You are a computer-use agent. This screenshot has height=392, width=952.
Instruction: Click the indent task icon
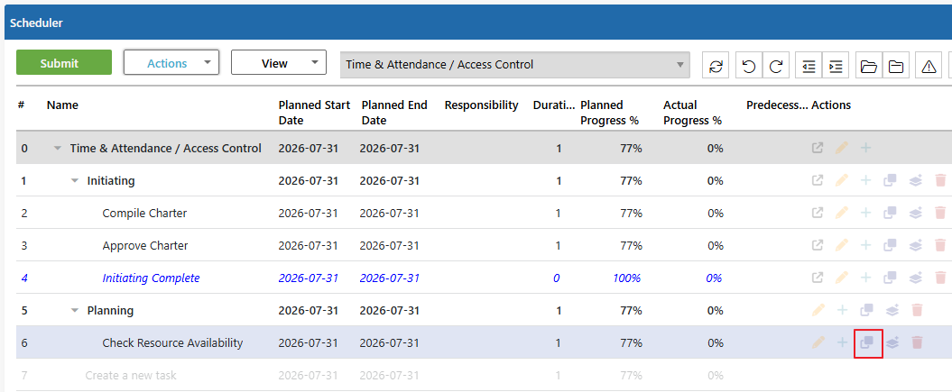(x=836, y=65)
